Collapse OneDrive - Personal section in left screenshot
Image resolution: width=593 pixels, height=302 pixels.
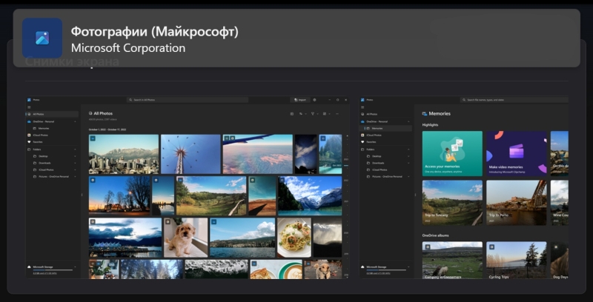(x=75, y=121)
